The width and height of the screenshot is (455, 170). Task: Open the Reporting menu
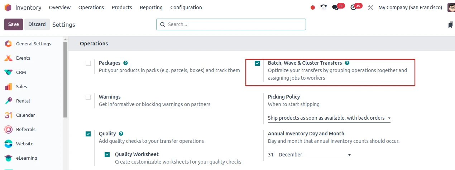[151, 7]
